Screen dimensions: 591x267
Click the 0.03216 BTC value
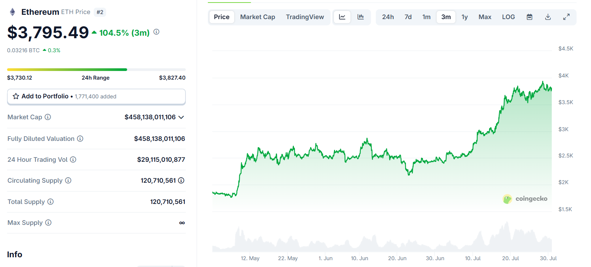click(23, 50)
